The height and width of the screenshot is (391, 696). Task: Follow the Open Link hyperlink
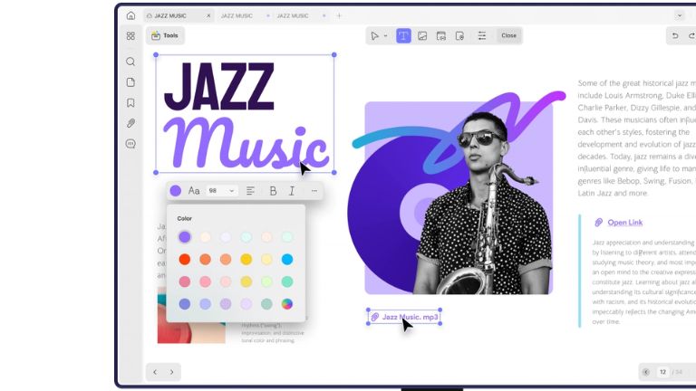click(625, 222)
